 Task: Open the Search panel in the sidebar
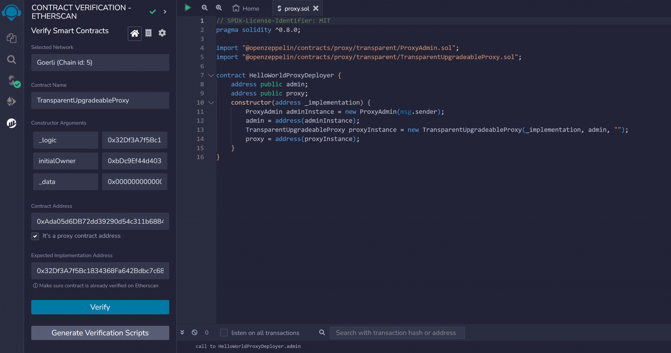click(x=11, y=60)
